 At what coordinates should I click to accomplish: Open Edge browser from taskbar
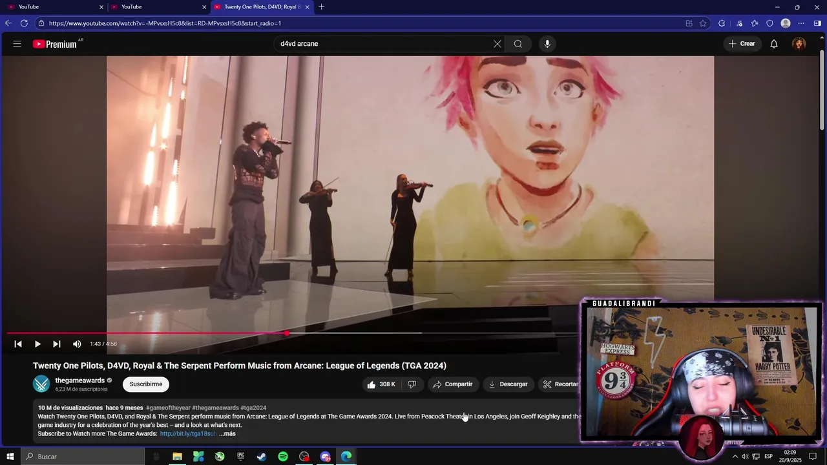click(x=346, y=457)
